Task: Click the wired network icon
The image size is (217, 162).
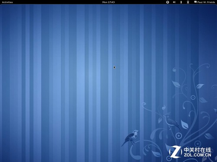Action: (x=188, y=2)
